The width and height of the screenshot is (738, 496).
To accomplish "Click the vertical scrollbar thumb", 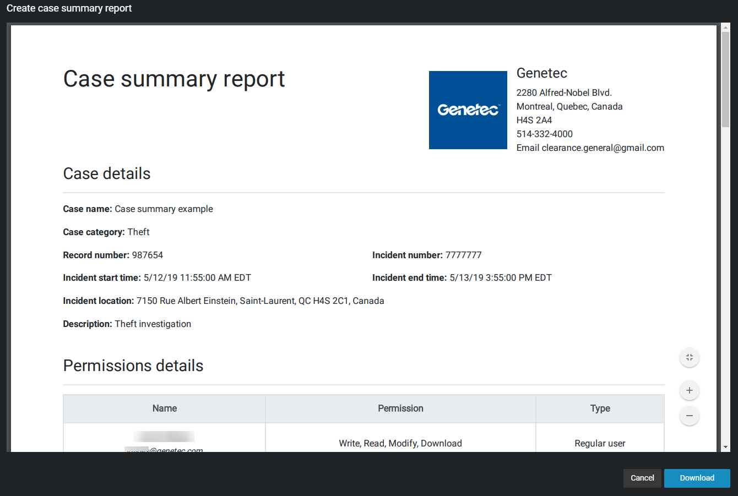I will click(x=726, y=79).
